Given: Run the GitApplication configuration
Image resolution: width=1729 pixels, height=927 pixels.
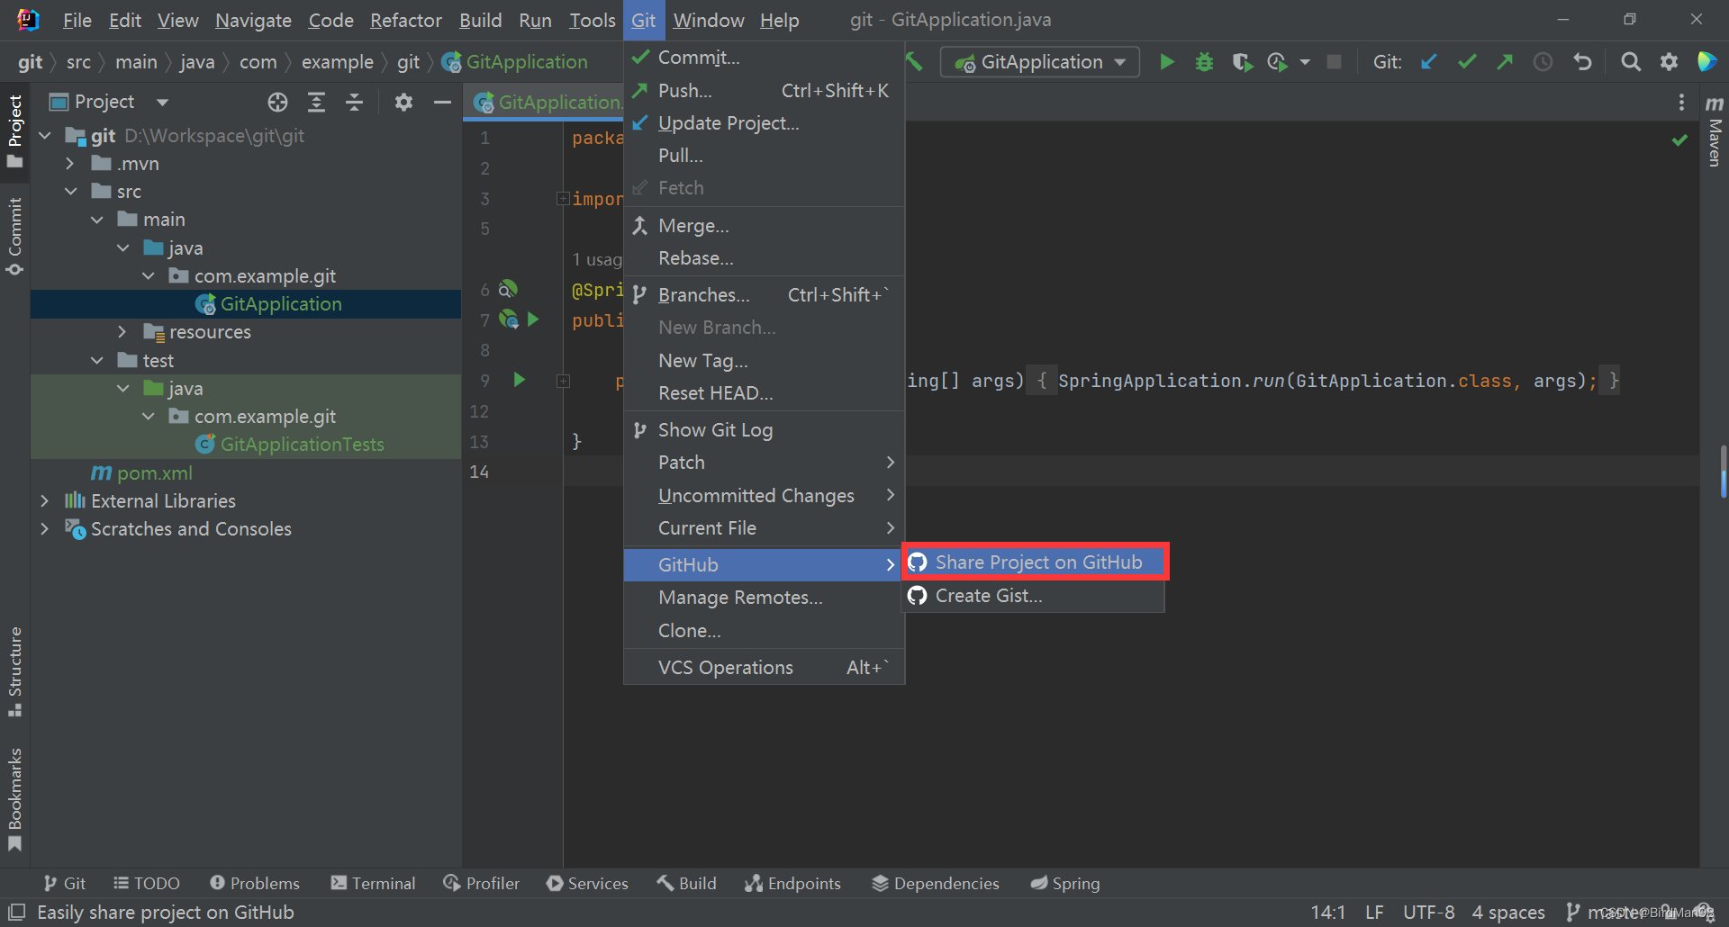Looking at the screenshot, I should tap(1167, 62).
